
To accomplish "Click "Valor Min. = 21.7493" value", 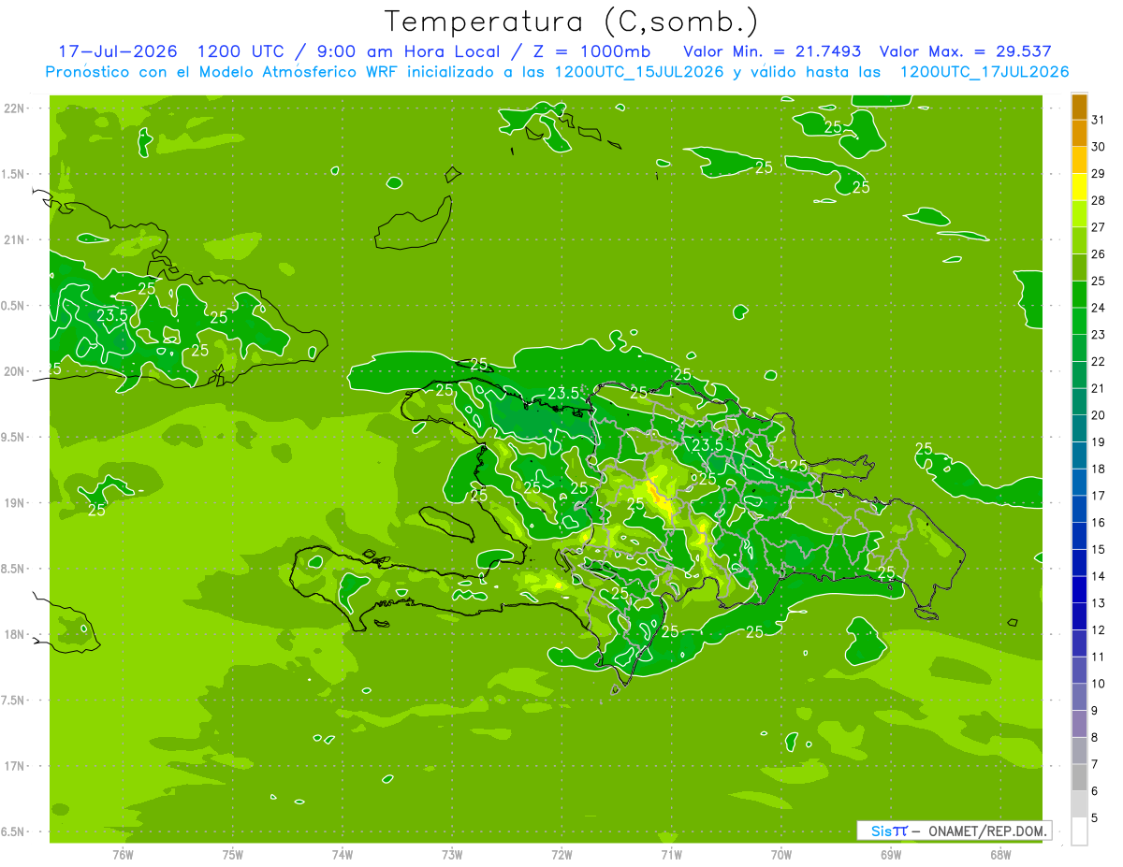I will pyautogui.click(x=772, y=51).
